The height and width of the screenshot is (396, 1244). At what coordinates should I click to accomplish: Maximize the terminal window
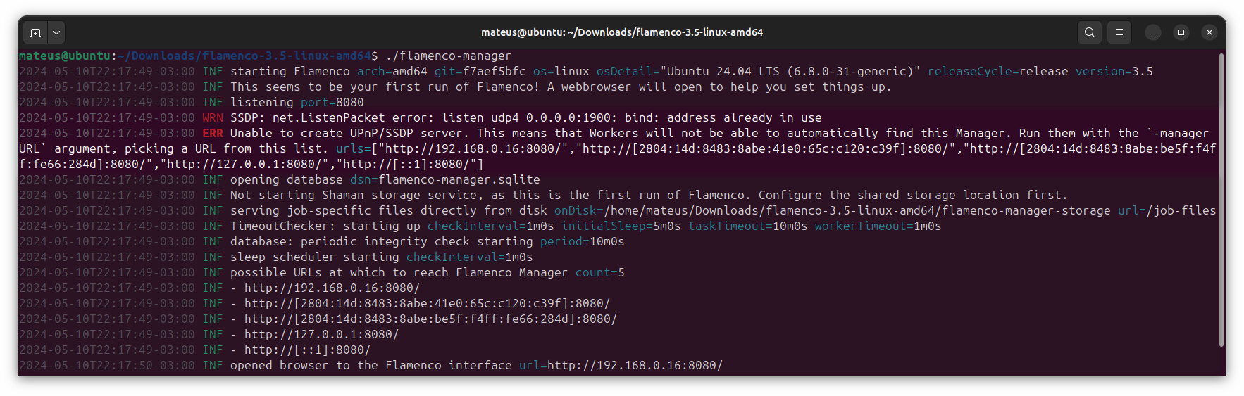tap(1181, 32)
